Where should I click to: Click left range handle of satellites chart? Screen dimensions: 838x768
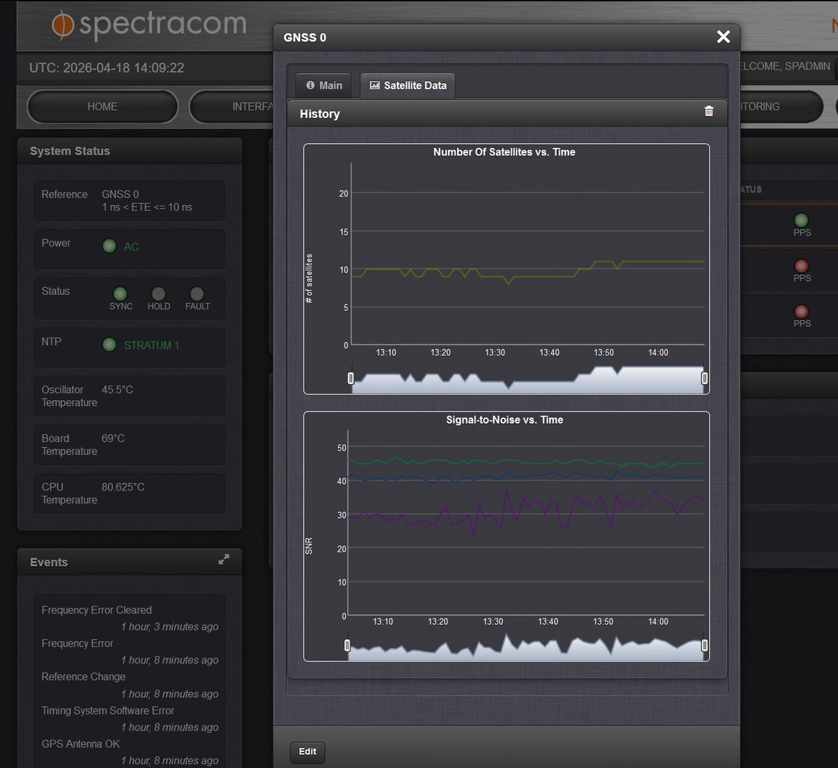pos(351,378)
